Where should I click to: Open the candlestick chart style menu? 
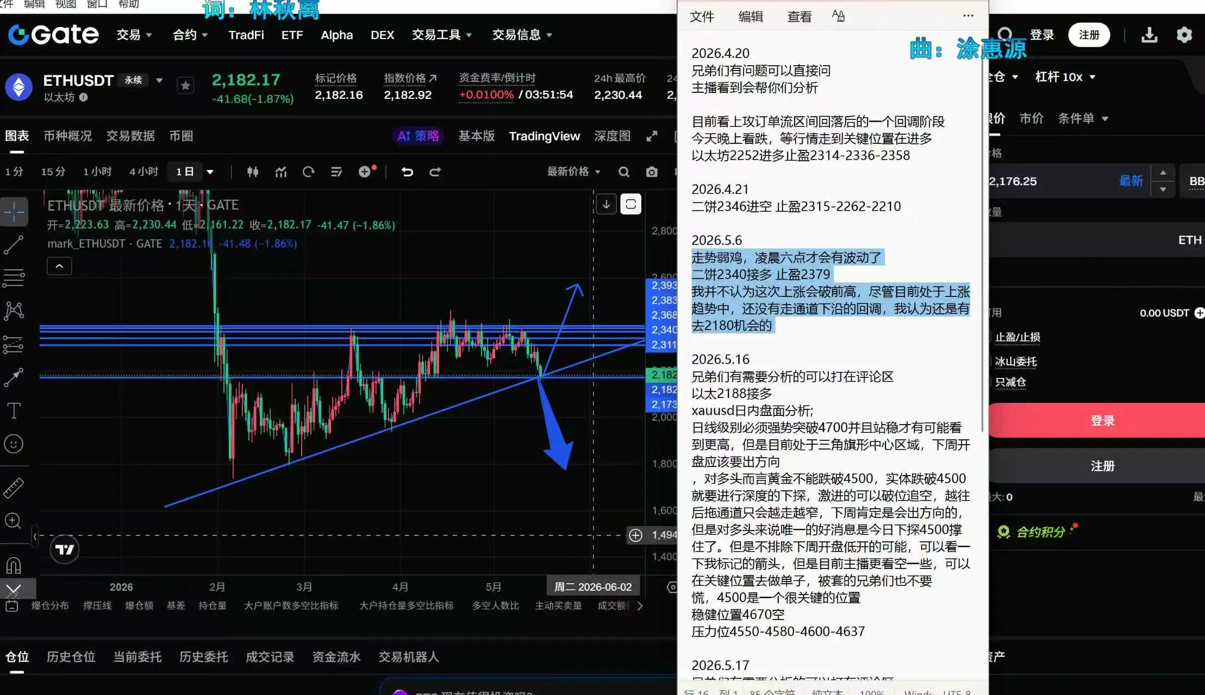click(x=253, y=172)
